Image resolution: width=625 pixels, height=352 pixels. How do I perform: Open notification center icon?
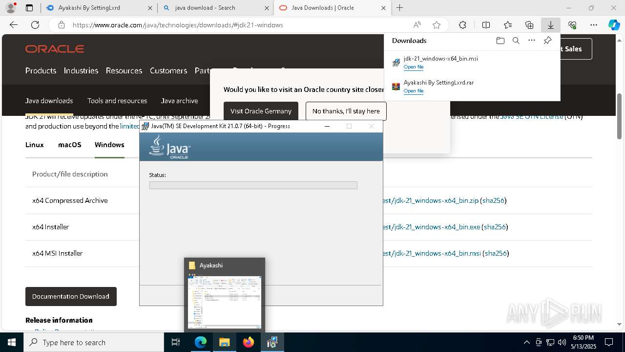click(x=609, y=342)
